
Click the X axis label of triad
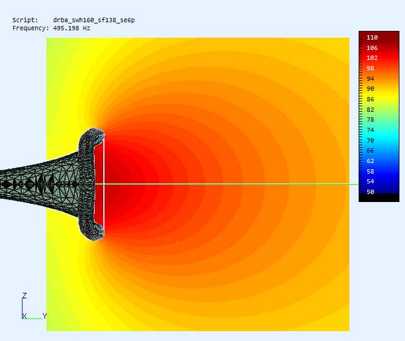[25, 316]
